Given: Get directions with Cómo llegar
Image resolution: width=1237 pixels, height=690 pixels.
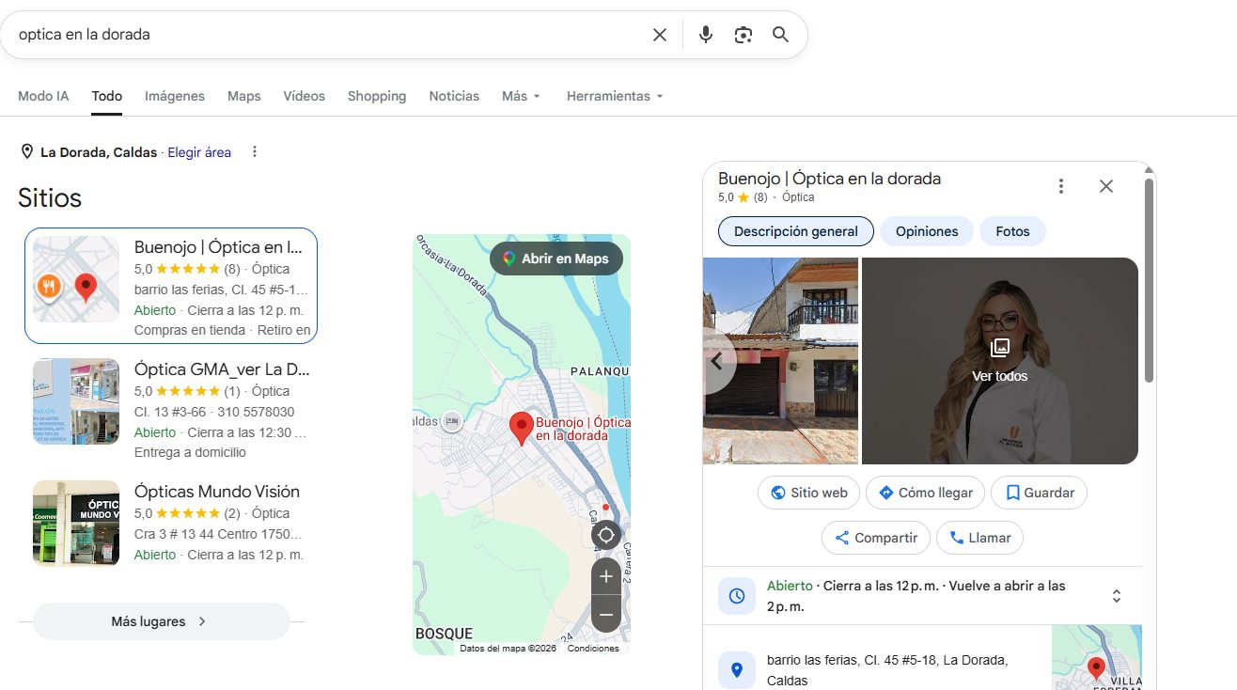Looking at the screenshot, I should click(926, 493).
